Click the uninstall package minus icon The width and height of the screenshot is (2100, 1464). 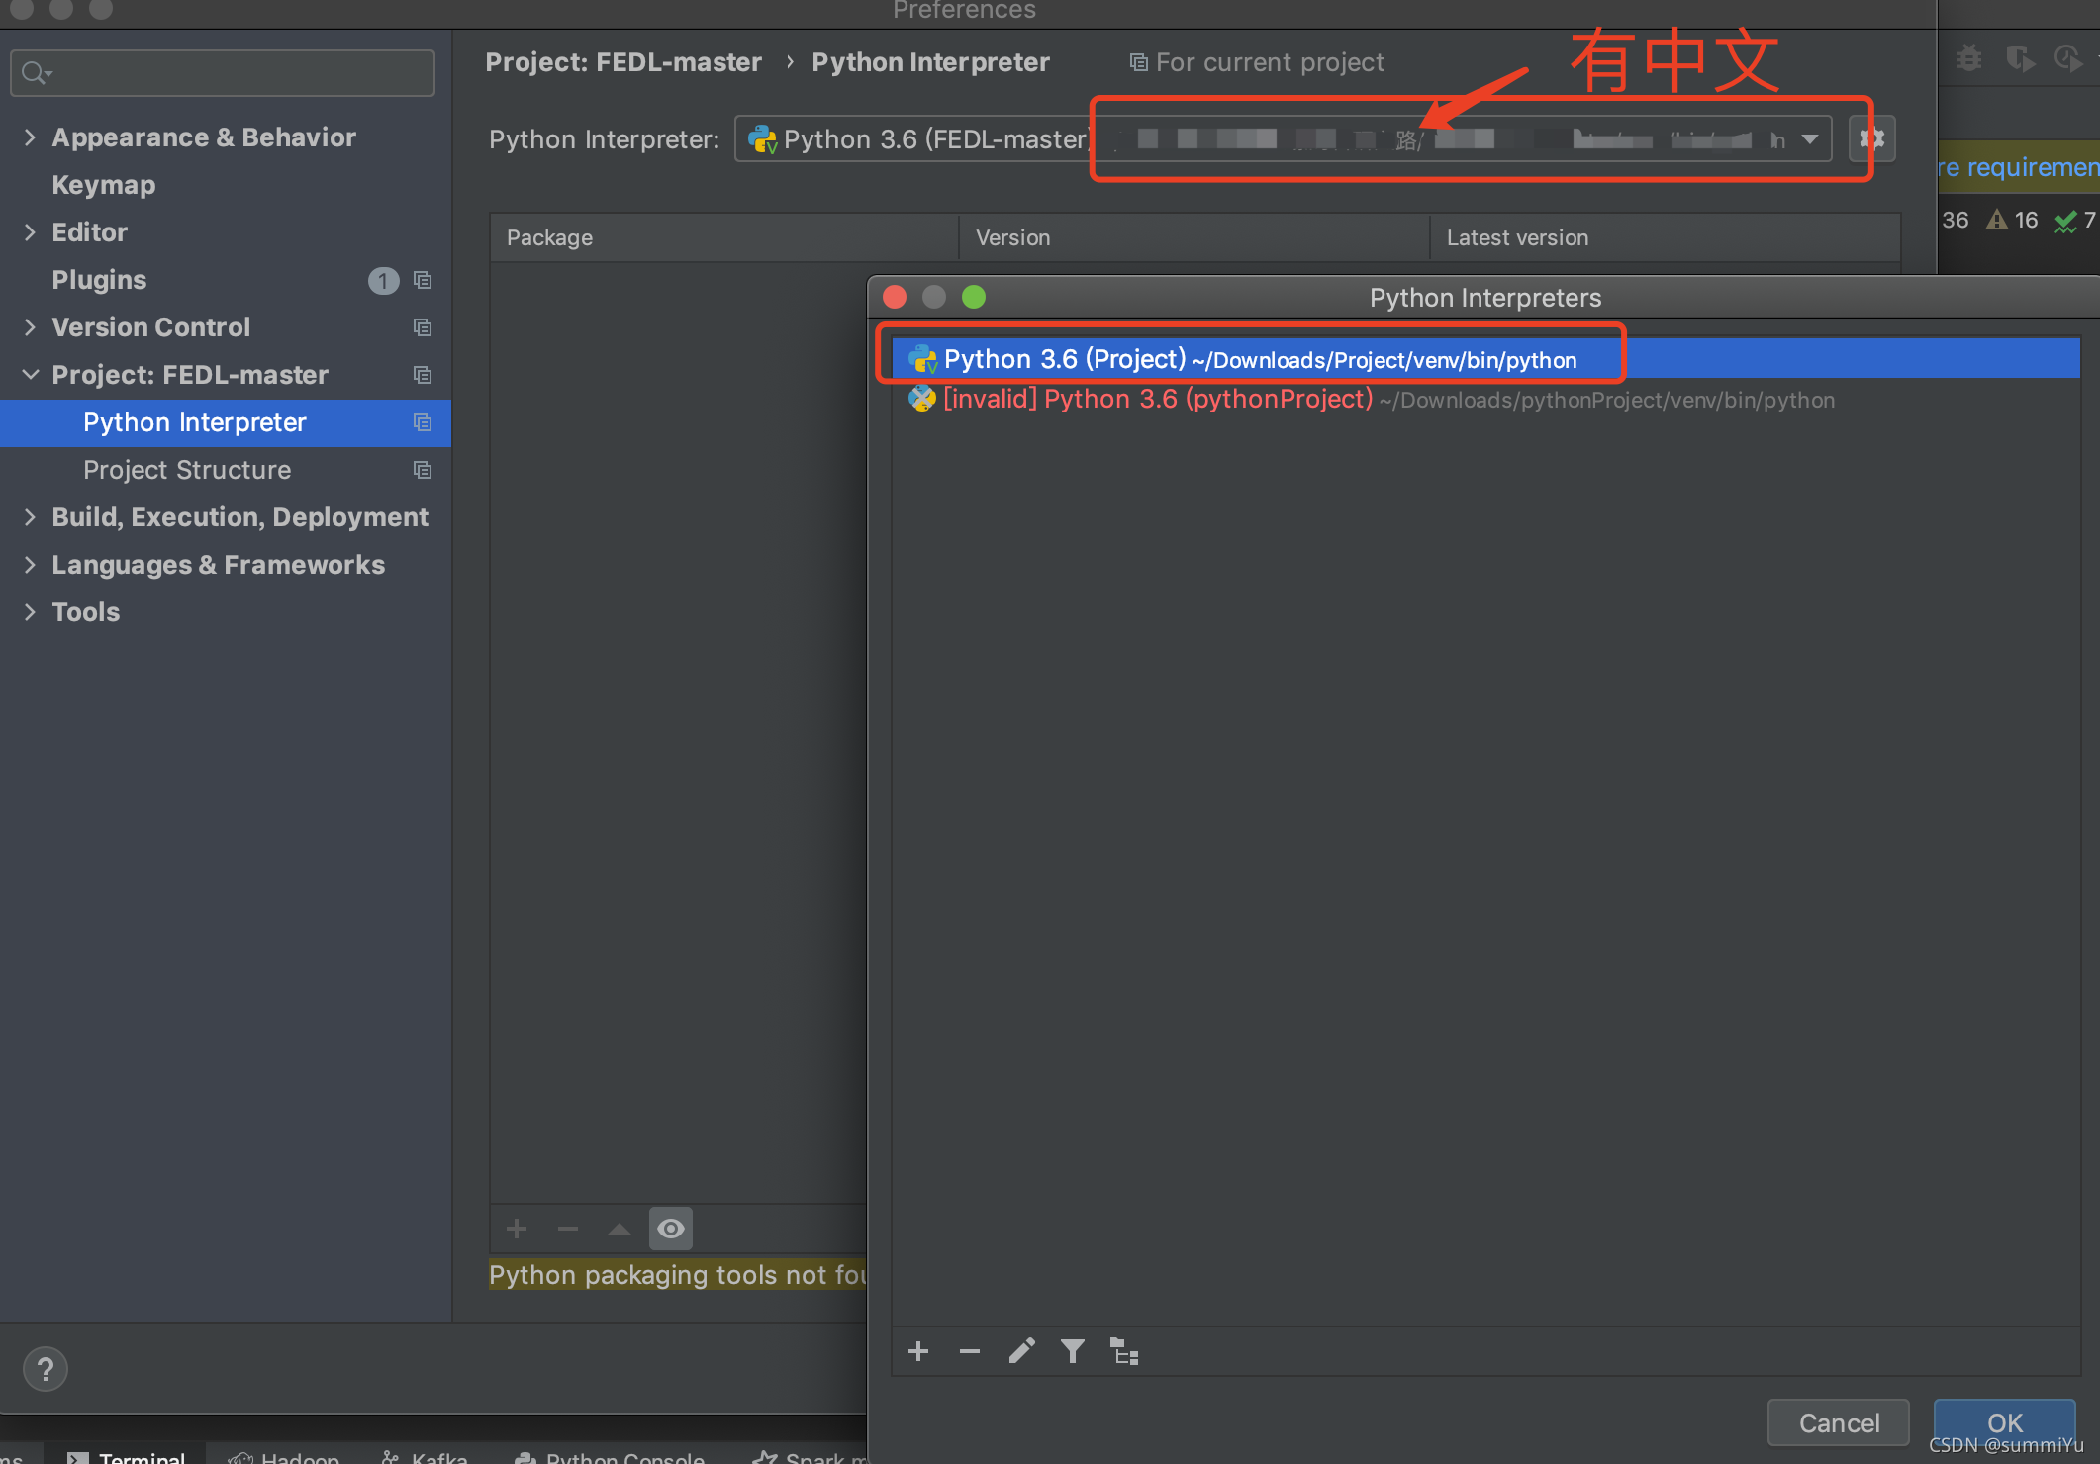tap(568, 1229)
